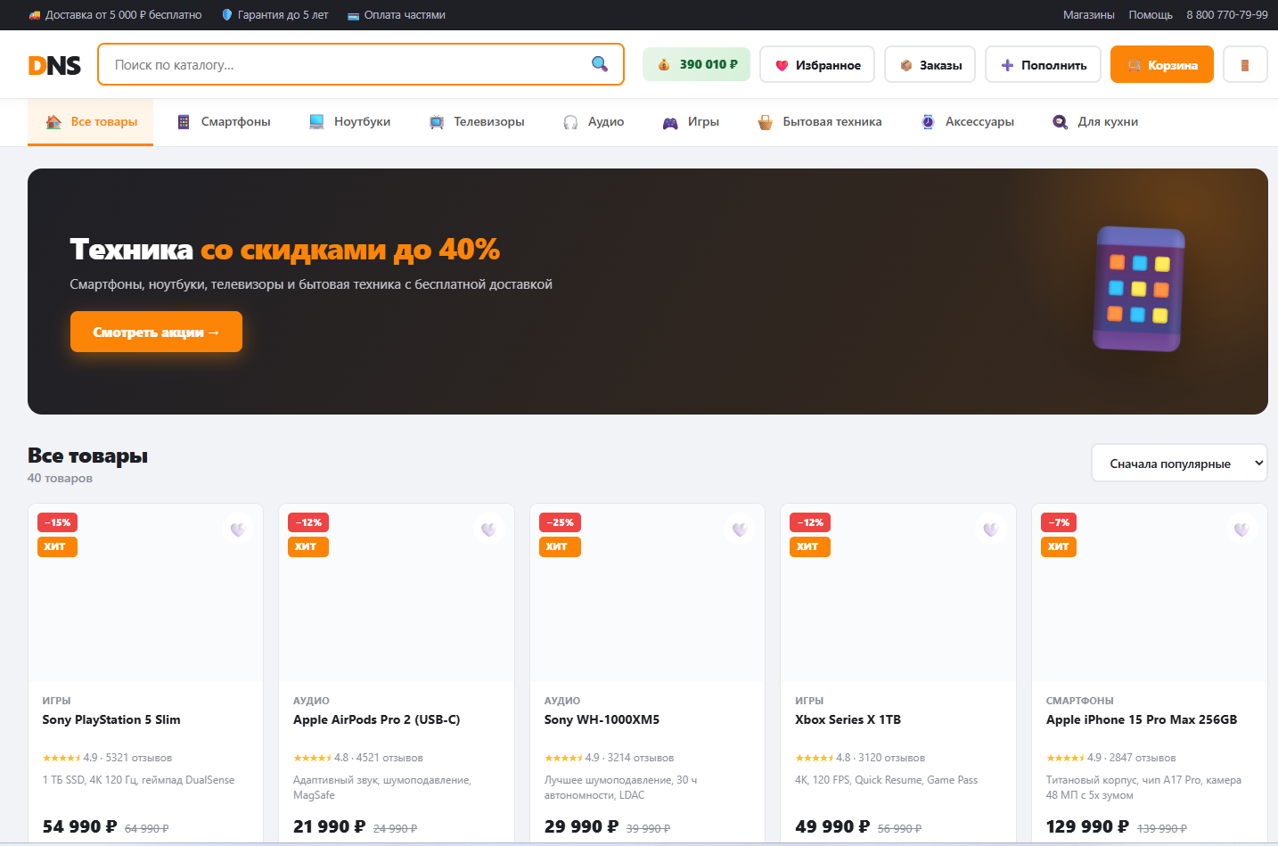Favorite Xbox Series X 1TB with the heart

[990, 530]
